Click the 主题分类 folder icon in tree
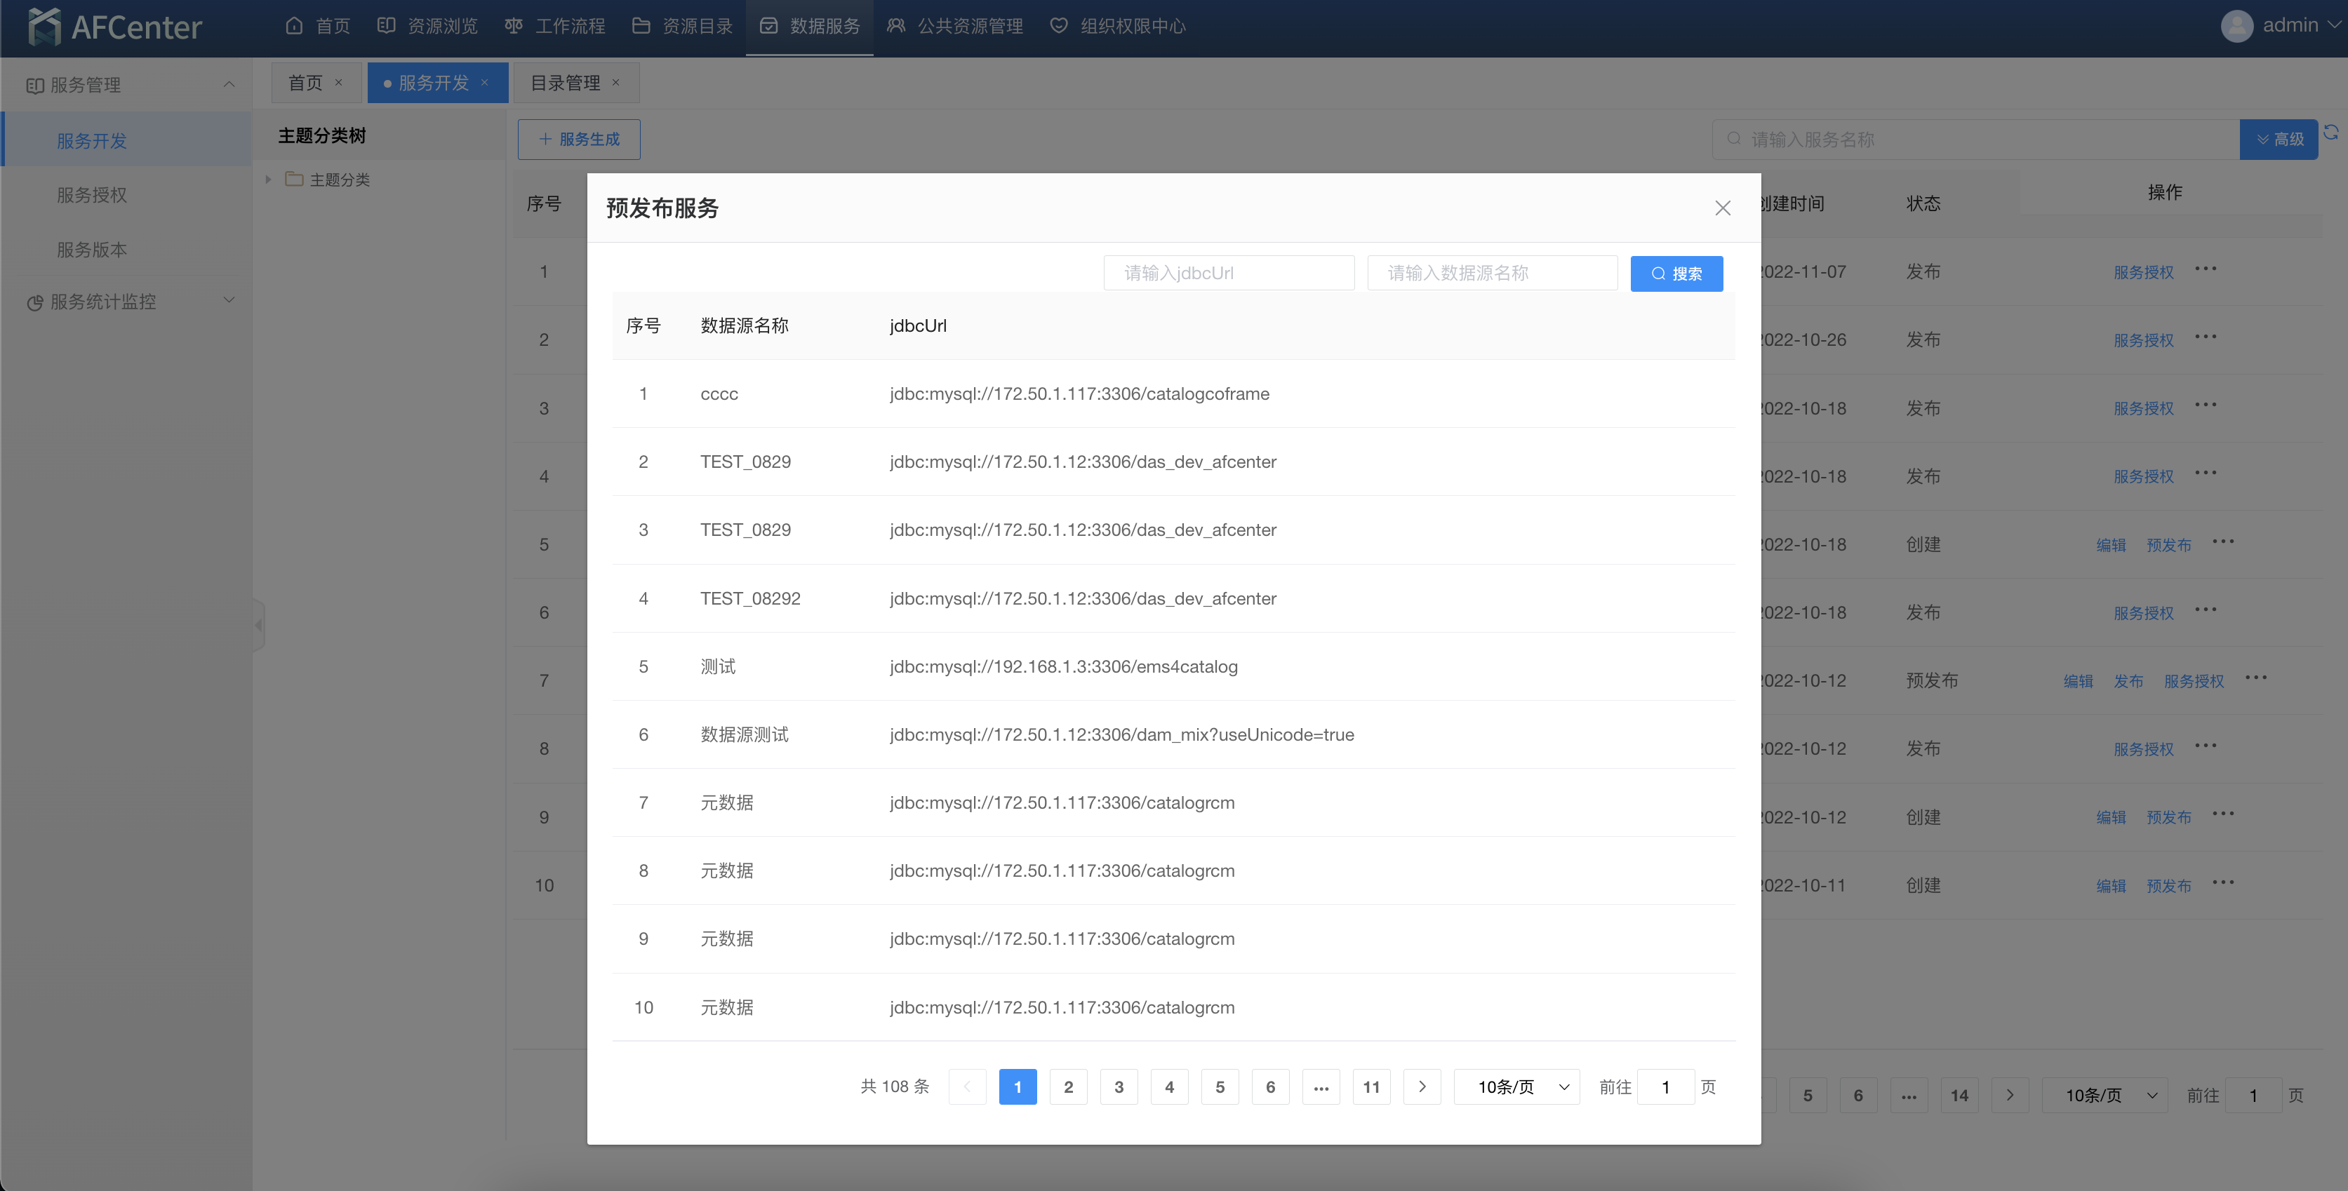 [x=293, y=180]
